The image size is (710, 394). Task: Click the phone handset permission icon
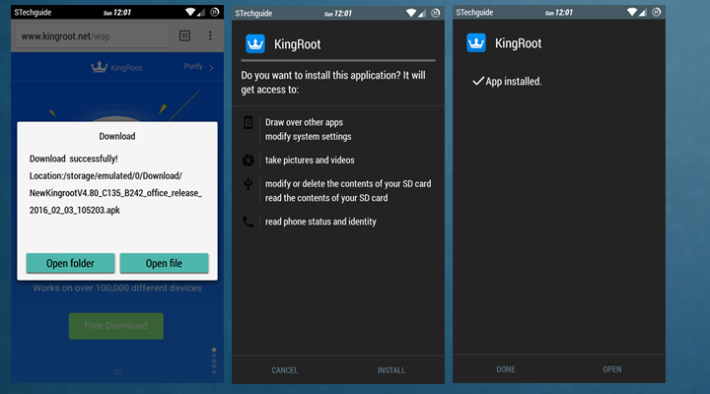click(x=248, y=222)
